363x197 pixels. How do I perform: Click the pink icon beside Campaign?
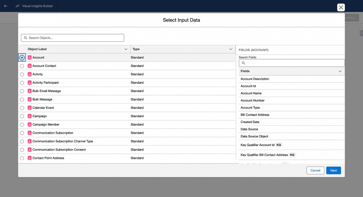pyautogui.click(x=30, y=116)
